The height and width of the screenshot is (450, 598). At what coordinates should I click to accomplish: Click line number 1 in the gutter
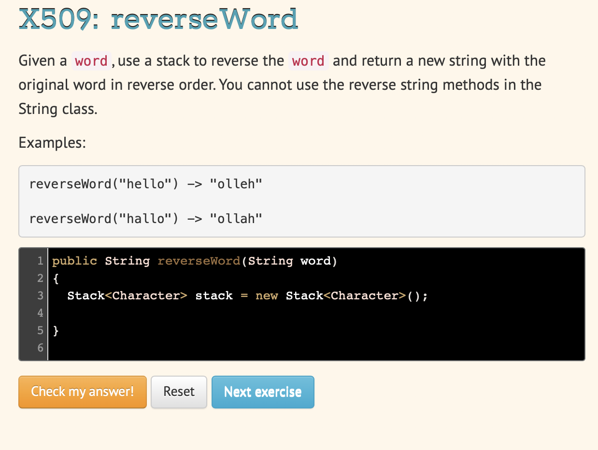tap(40, 261)
